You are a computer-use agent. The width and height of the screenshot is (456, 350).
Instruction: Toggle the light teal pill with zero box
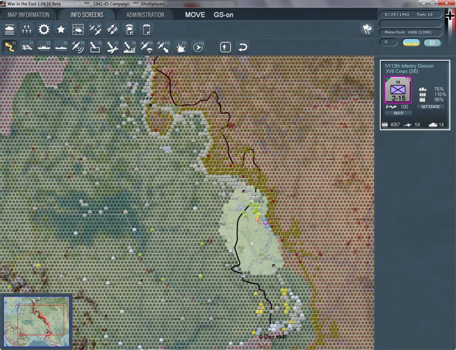(x=432, y=43)
